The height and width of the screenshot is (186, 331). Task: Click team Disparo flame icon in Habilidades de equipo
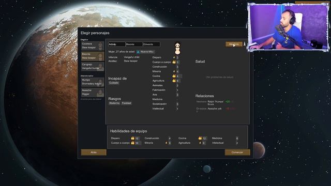132,138
